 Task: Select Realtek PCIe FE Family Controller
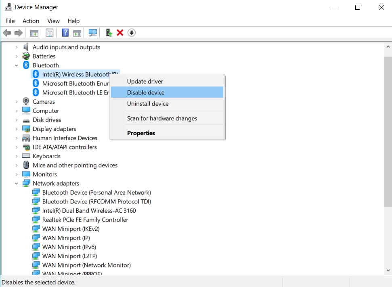85,220
